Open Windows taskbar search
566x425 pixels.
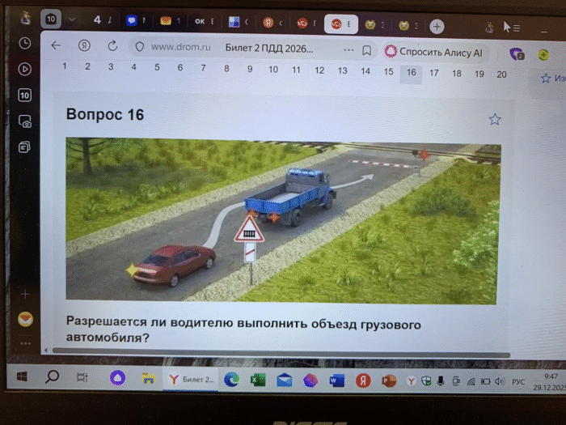[52, 377]
